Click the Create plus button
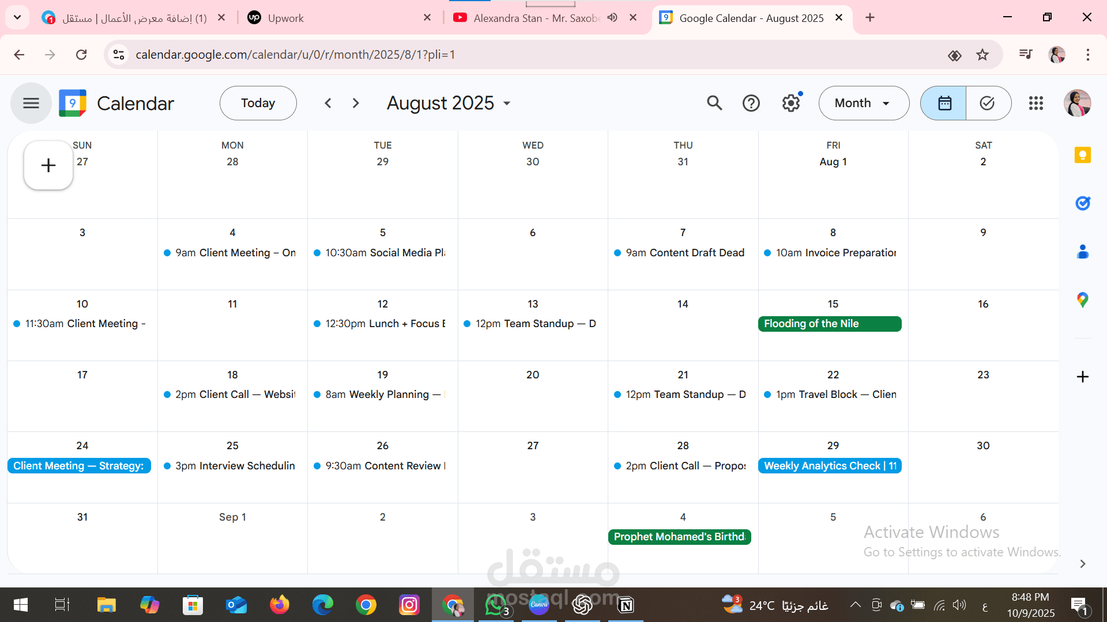 click(48, 165)
